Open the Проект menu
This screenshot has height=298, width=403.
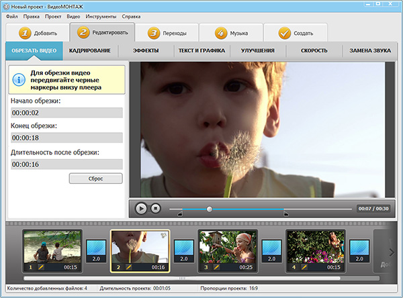pos(53,16)
